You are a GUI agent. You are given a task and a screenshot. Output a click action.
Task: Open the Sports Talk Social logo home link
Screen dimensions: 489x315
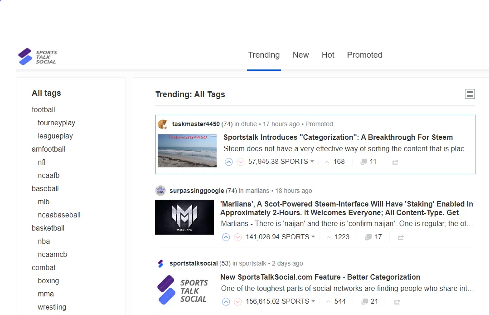[38, 57]
